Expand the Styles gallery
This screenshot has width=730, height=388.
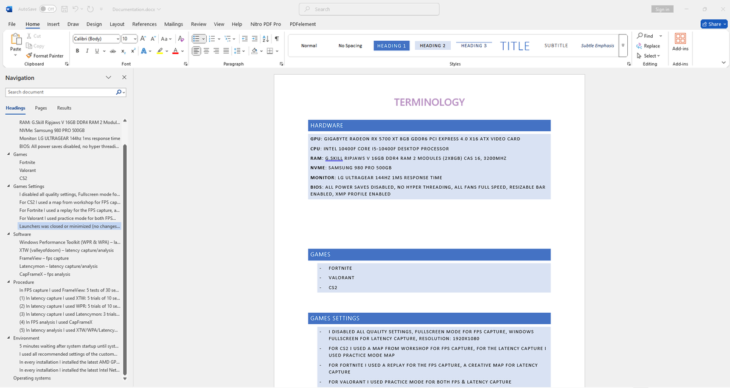pos(623,46)
